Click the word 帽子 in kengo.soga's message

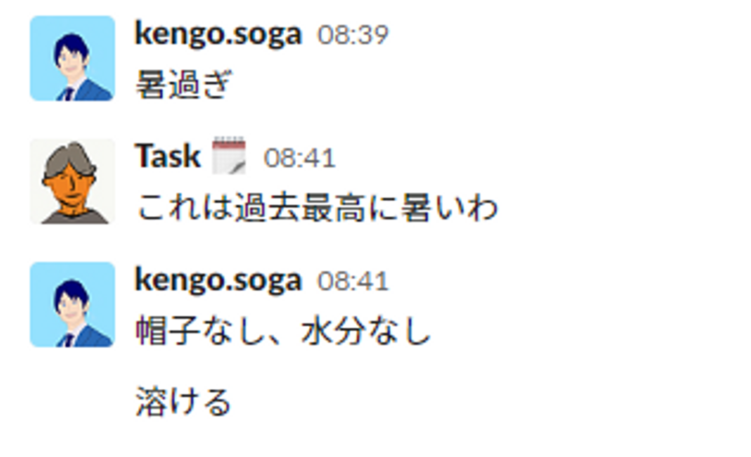pos(168,331)
